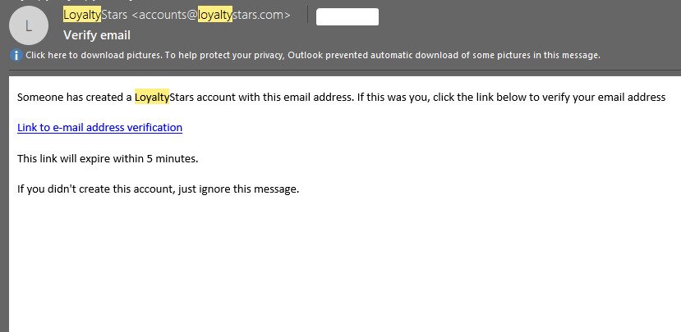
Task: Select the sender name LoyaltyStars in header
Action: point(95,15)
